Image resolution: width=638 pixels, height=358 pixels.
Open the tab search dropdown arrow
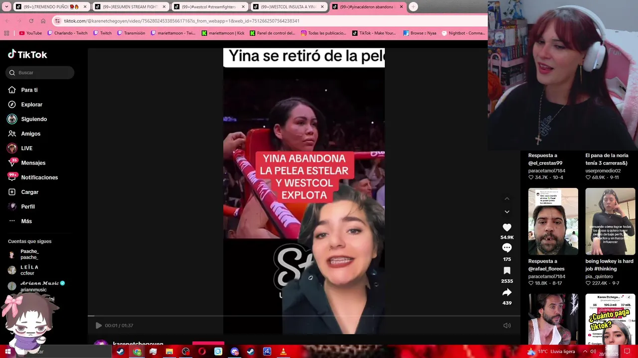[6, 7]
